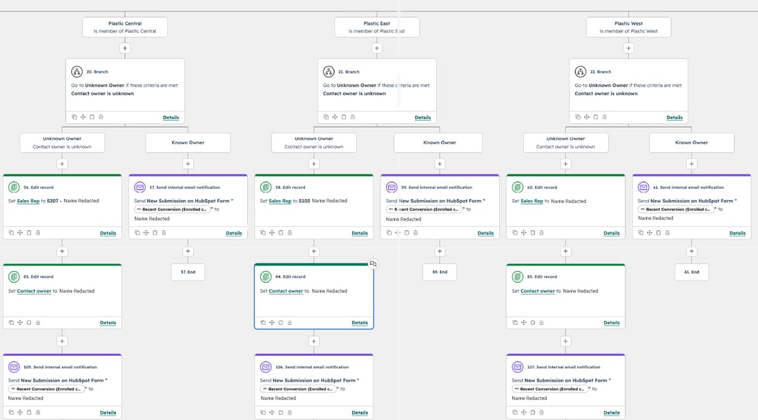Clone action 84 Edit record
758x420 pixels.
click(263, 323)
